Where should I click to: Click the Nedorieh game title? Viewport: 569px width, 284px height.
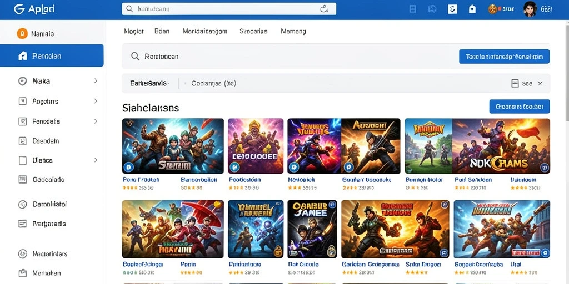click(301, 179)
